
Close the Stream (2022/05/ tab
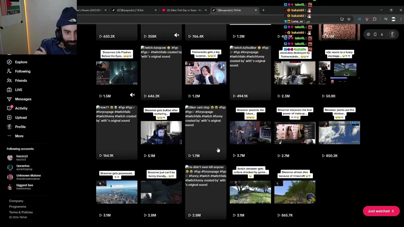click(x=105, y=10)
